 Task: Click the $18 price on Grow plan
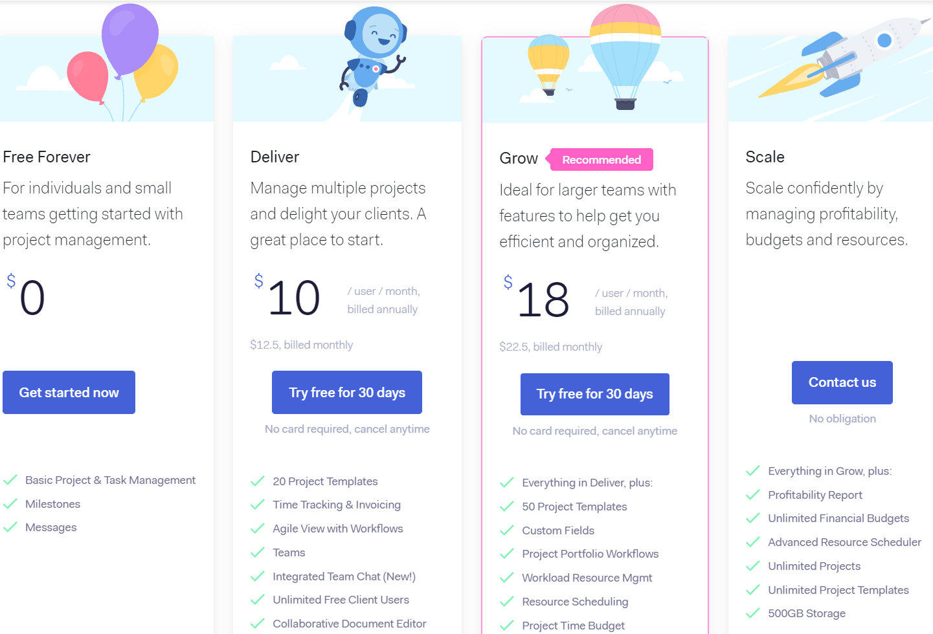click(542, 299)
